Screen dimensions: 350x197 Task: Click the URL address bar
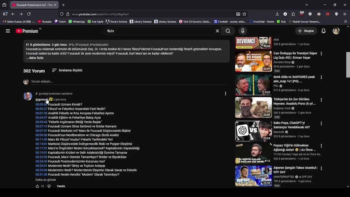(153, 14)
